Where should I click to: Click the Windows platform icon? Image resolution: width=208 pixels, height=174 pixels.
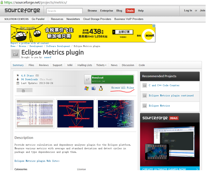pos(86,88)
